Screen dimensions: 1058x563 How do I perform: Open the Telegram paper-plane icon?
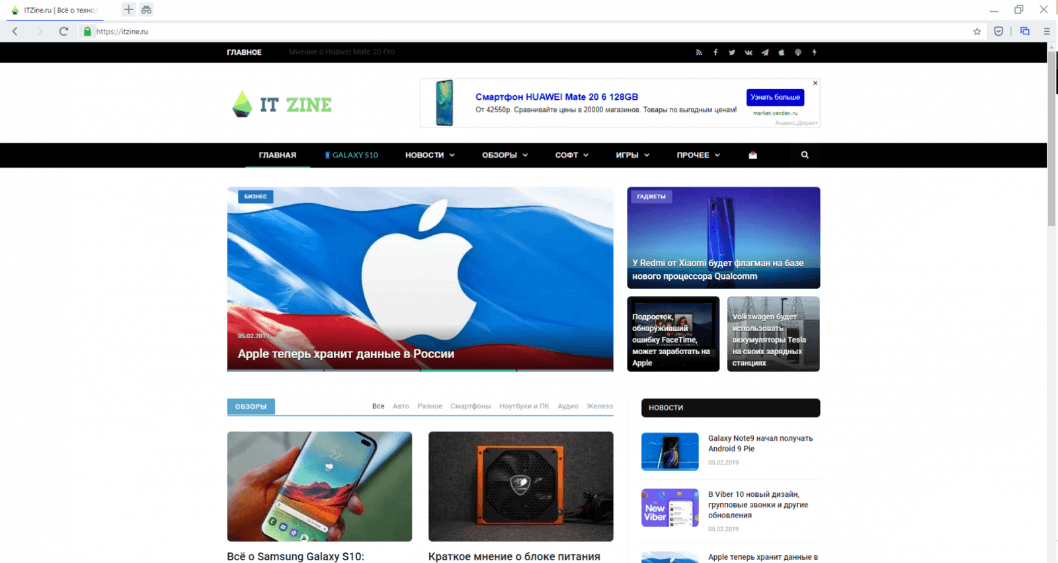[765, 52]
